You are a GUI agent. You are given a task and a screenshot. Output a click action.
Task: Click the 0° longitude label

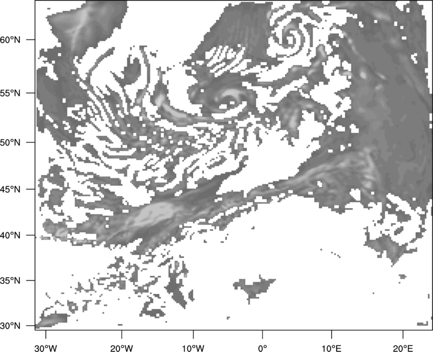[263, 348]
